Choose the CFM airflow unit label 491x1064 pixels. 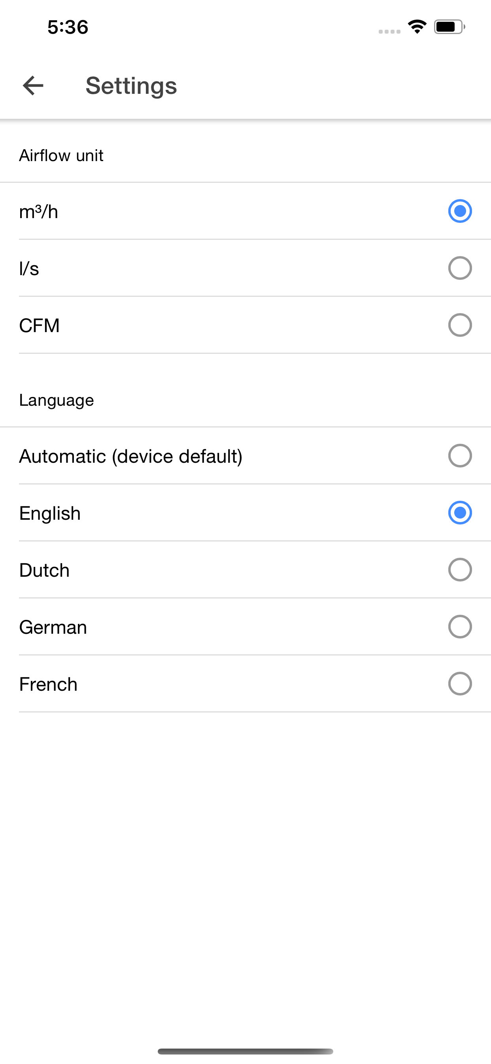[x=39, y=325]
